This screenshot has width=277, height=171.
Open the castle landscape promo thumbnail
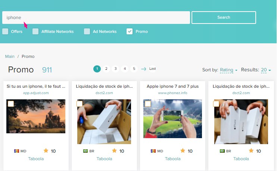[x=36, y=116]
